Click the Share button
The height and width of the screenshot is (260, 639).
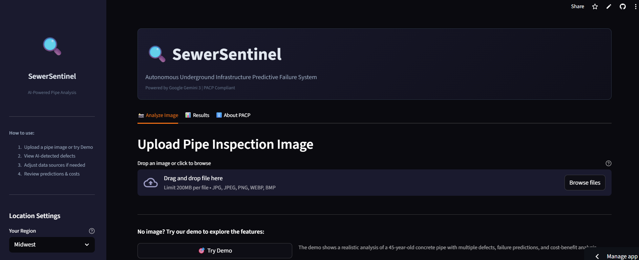click(577, 6)
